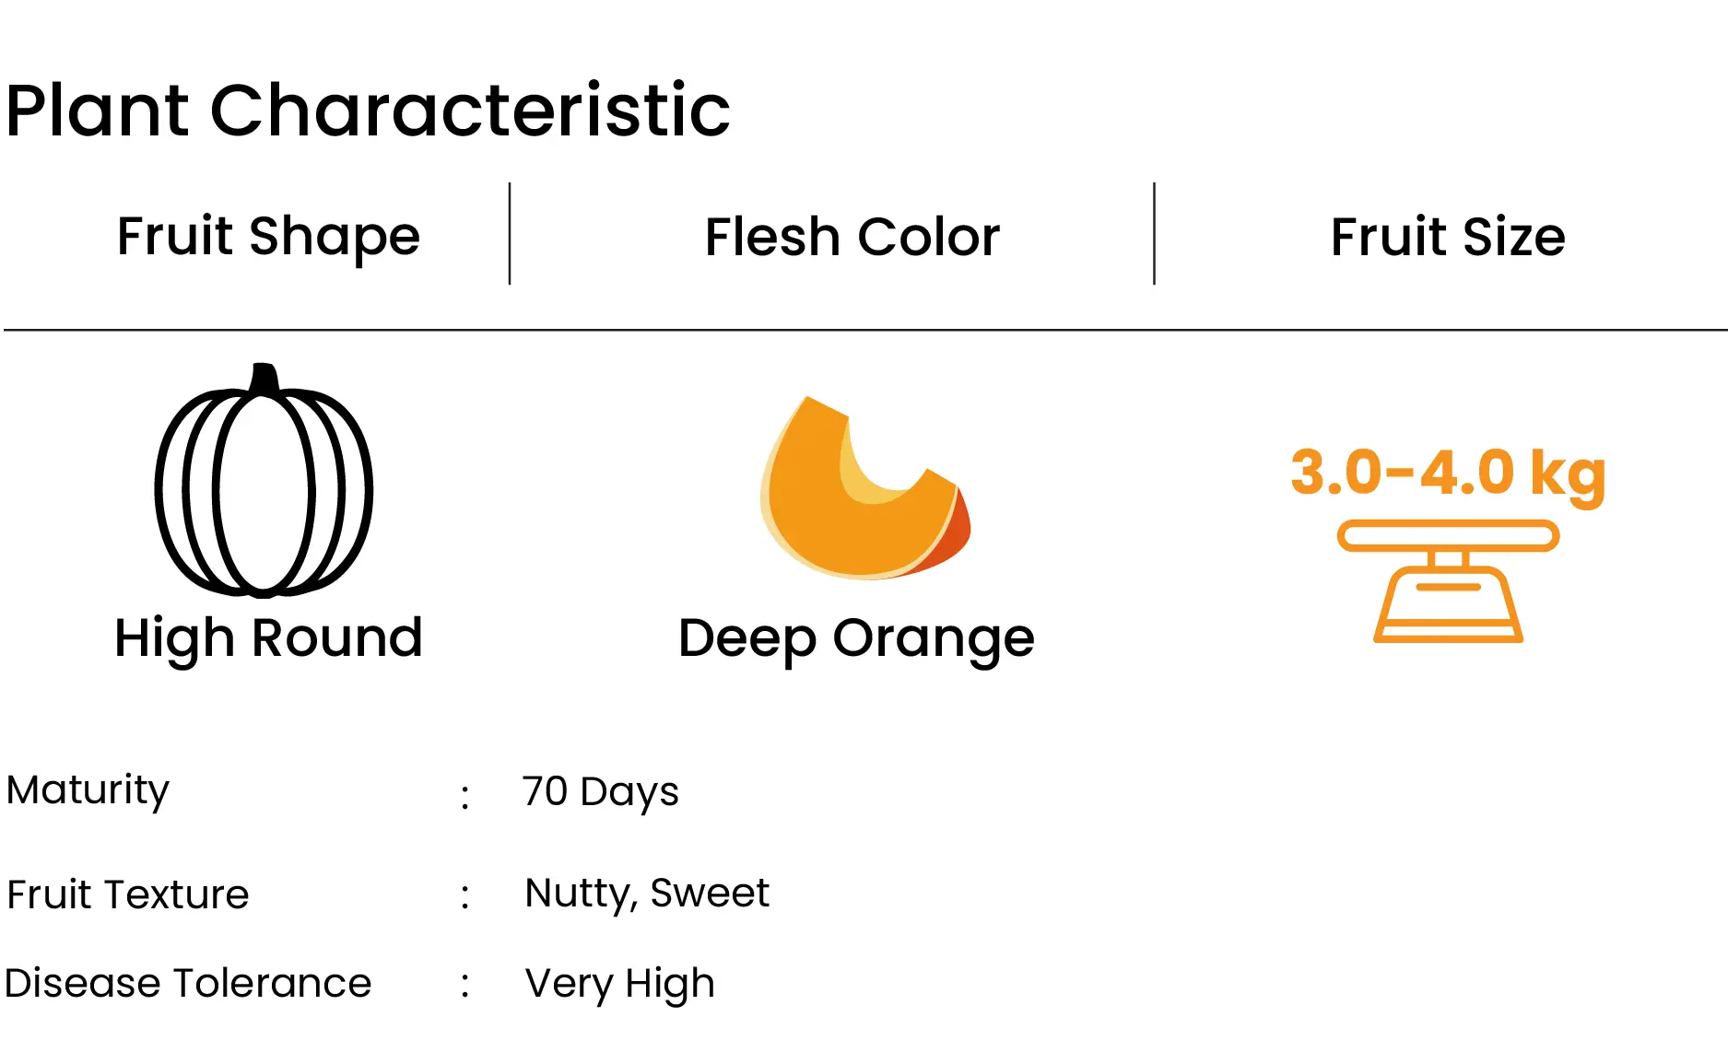Click the scale's top weighing platform
The width and height of the screenshot is (1728, 1052).
click(x=1448, y=535)
